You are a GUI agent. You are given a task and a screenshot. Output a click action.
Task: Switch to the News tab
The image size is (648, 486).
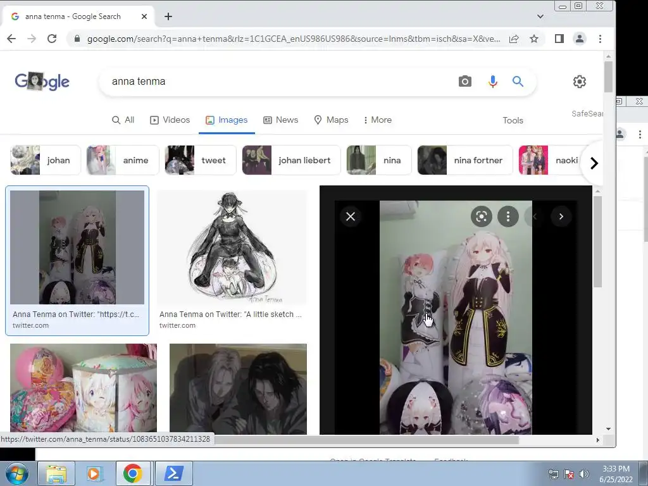tap(280, 120)
